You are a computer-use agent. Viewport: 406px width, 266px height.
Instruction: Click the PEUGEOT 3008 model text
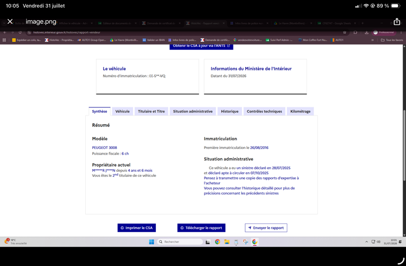coord(105,147)
